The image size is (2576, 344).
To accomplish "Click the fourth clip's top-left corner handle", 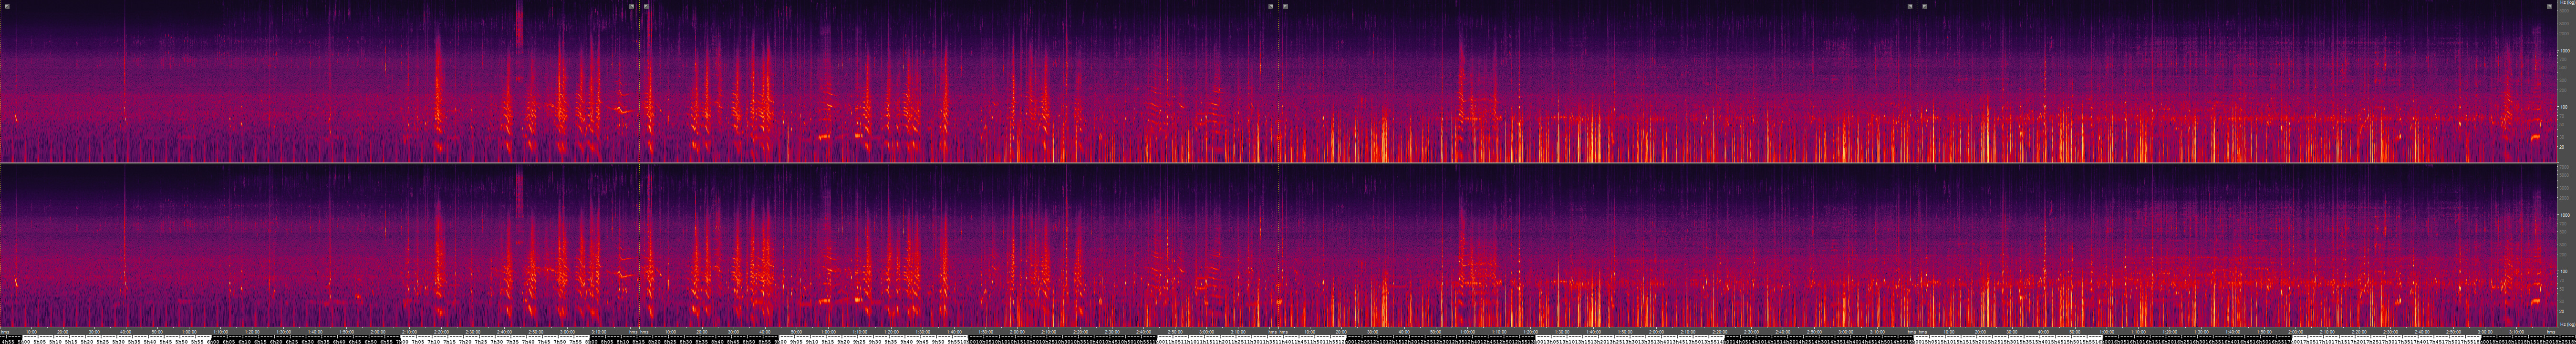I will pos(1925,6).
